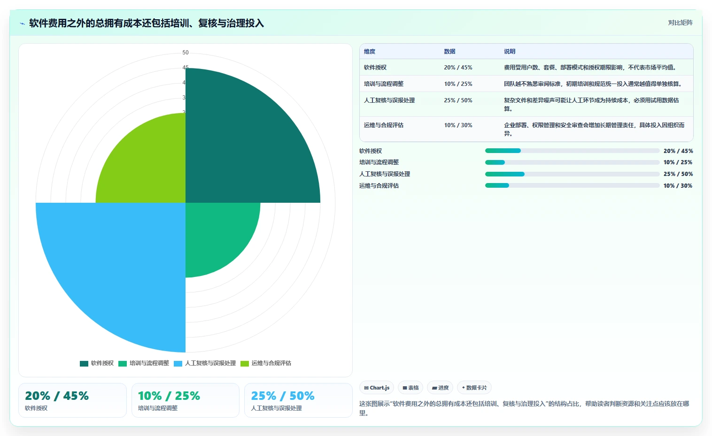Click the 数据 column header
Viewport: 712px width, 436px height.
coord(449,52)
